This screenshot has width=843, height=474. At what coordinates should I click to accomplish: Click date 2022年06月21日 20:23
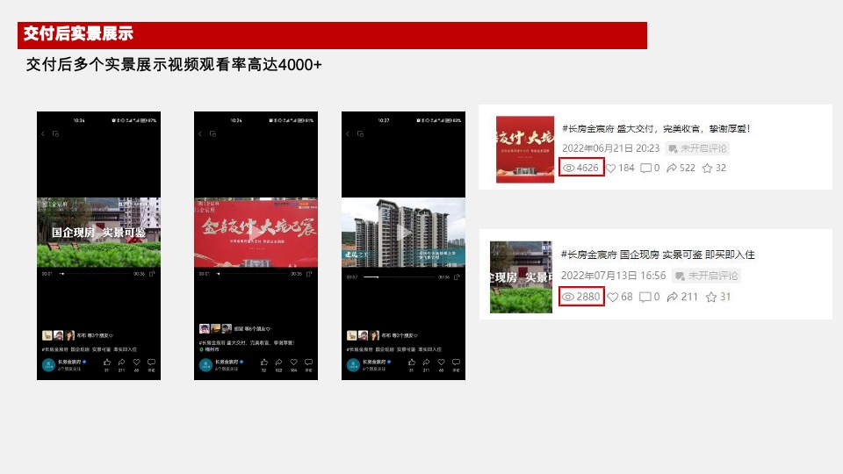611,148
